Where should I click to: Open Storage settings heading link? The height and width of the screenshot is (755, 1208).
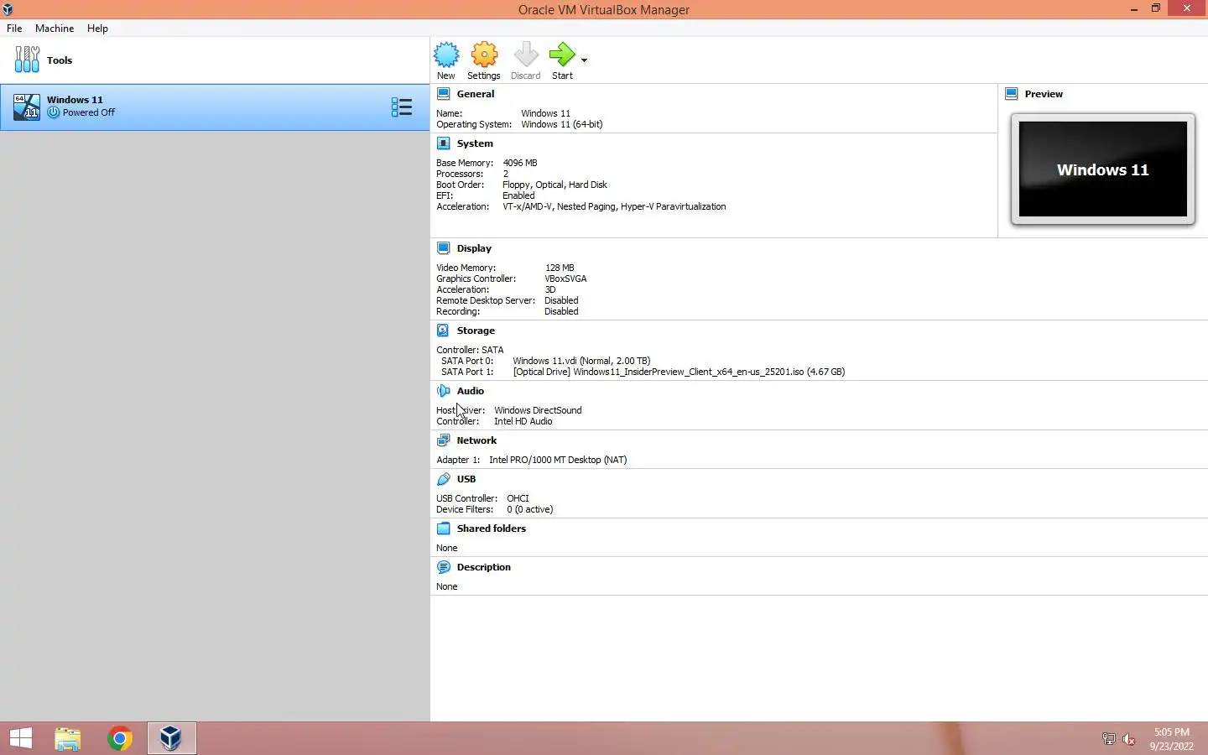[476, 331]
